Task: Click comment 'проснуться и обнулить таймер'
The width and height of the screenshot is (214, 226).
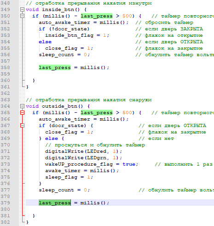Action: coord(95,145)
